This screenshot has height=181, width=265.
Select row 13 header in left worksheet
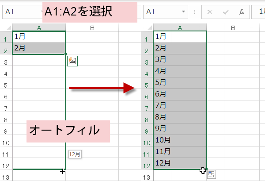tap(6, 177)
